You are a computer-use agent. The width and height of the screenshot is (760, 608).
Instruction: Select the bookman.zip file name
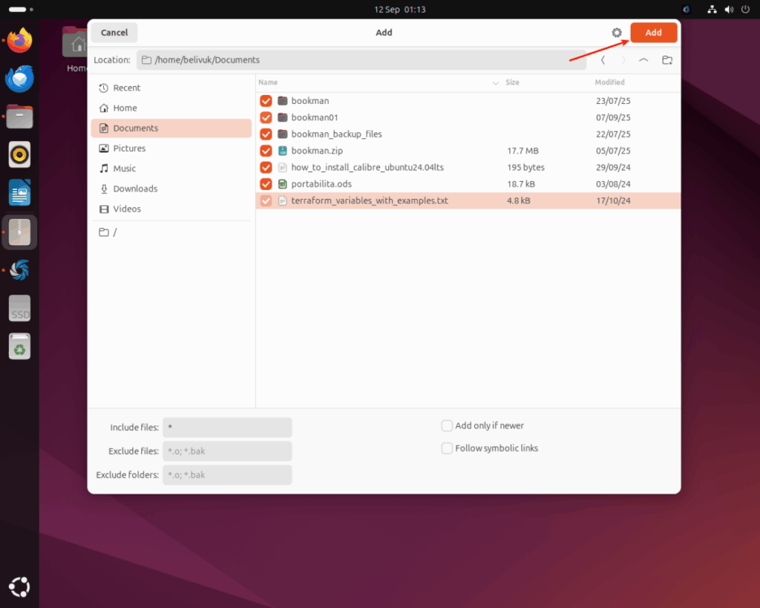pos(317,151)
